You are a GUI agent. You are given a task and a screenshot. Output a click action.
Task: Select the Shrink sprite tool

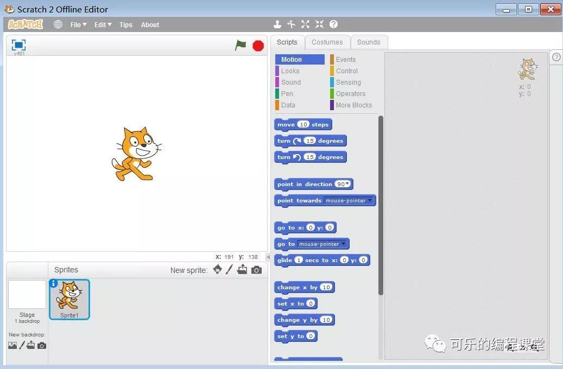(x=319, y=24)
